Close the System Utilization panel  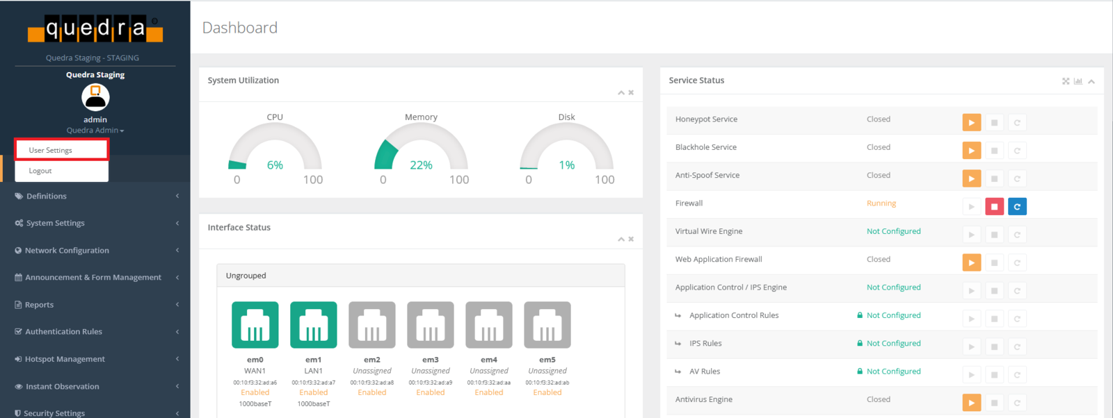click(631, 92)
